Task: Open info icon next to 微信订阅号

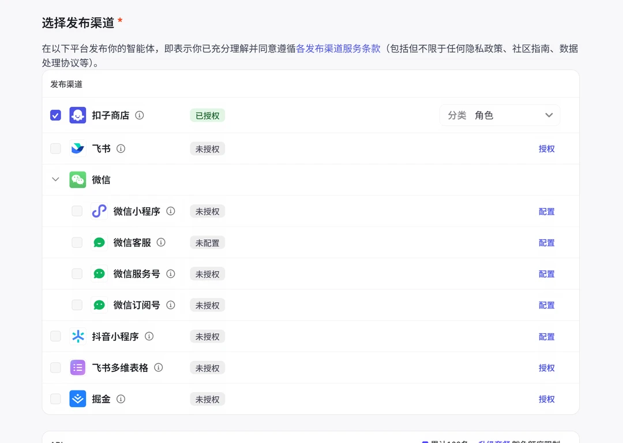Action: [170, 305]
